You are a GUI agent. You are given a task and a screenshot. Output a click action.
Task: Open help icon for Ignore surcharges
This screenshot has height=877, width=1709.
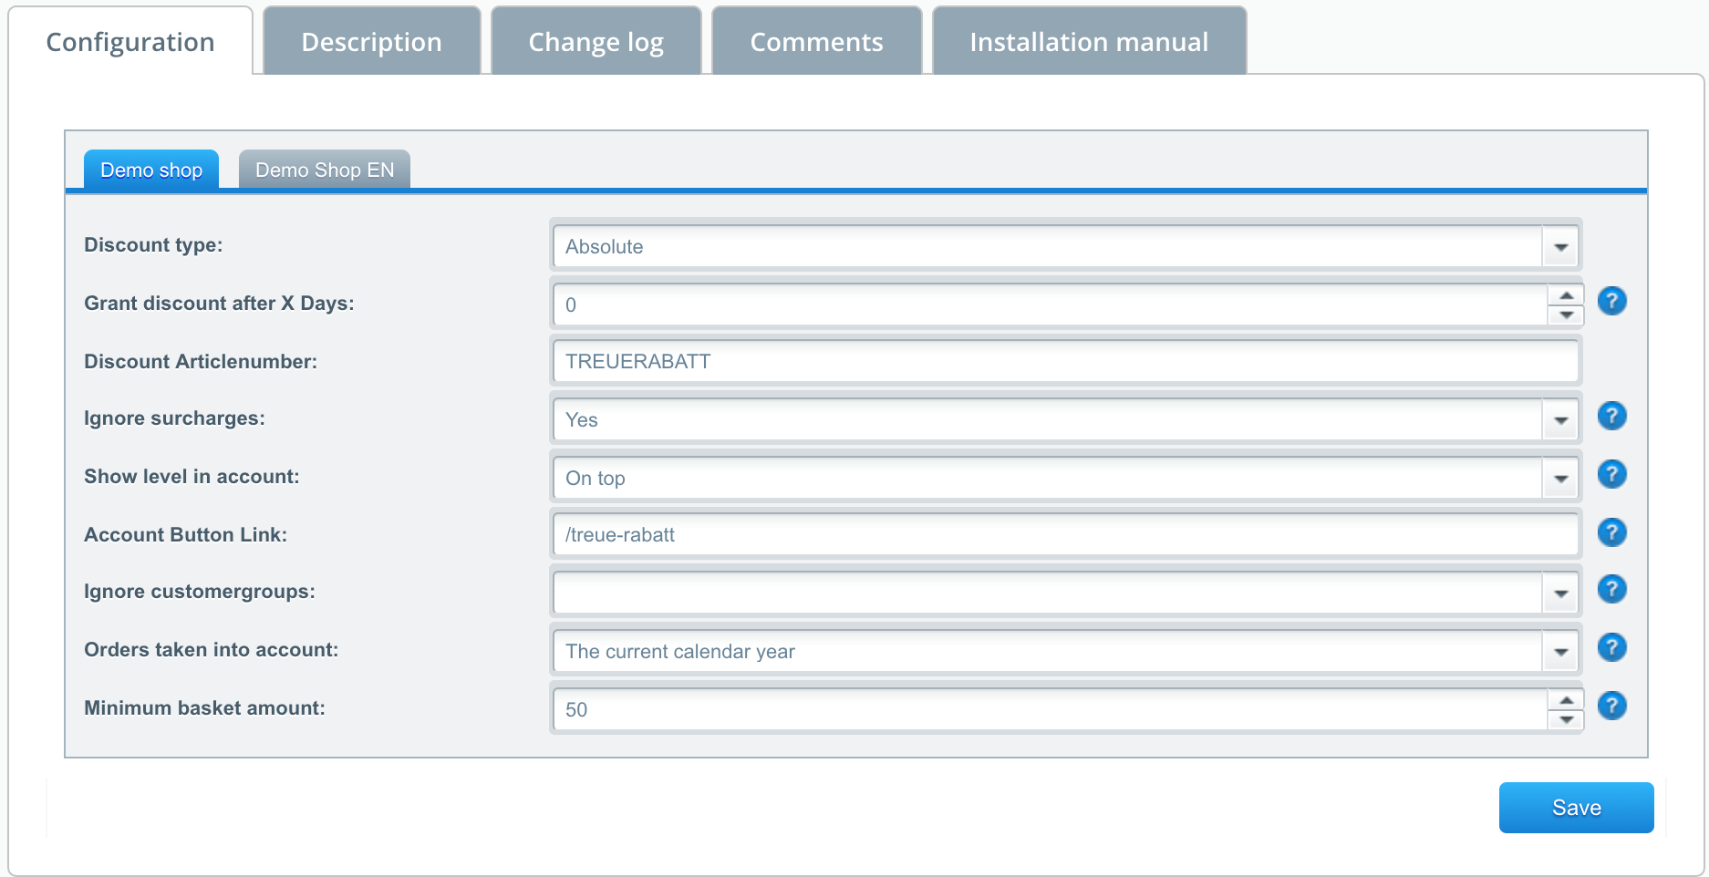[x=1611, y=416]
